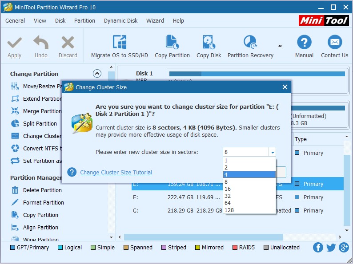Open the Help menu
The width and height of the screenshot is (353, 264).
click(x=178, y=21)
